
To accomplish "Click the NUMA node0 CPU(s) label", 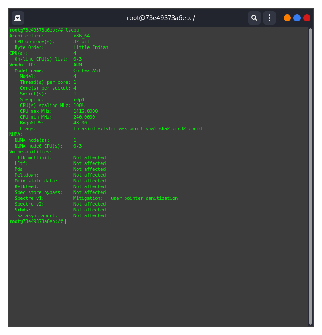I will pyautogui.click(x=39, y=146).
